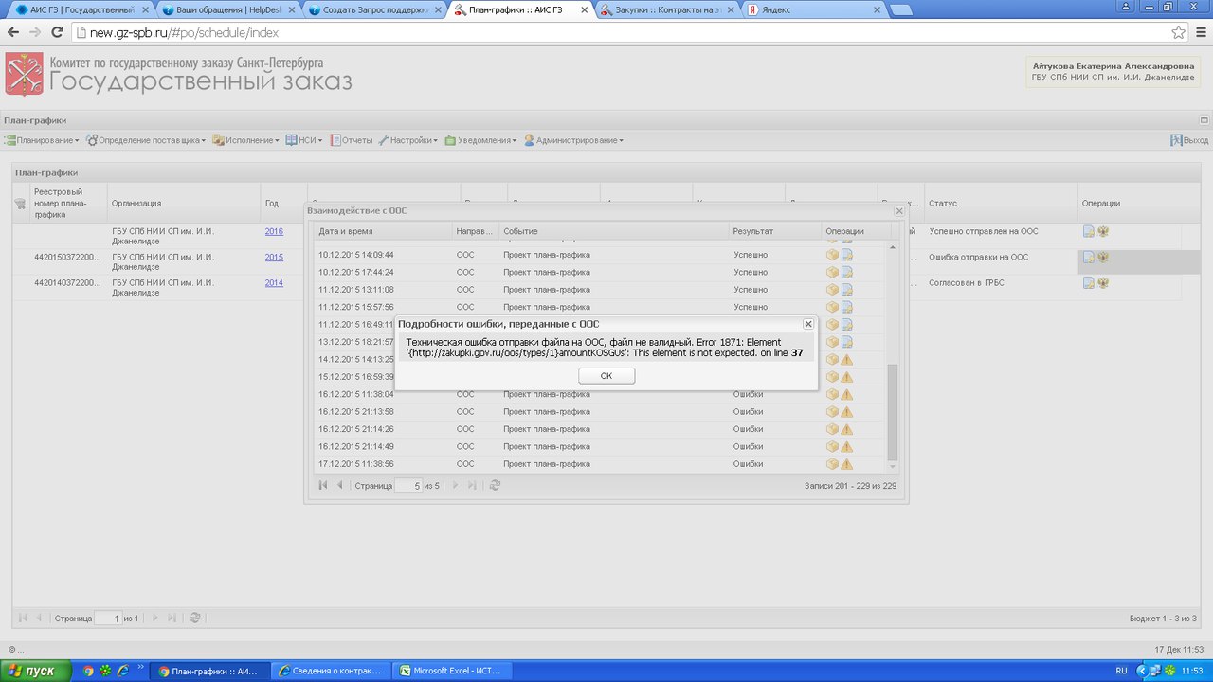
Task: Click warning icon in 16.12.2015 11:38:04 row
Action: point(847,394)
